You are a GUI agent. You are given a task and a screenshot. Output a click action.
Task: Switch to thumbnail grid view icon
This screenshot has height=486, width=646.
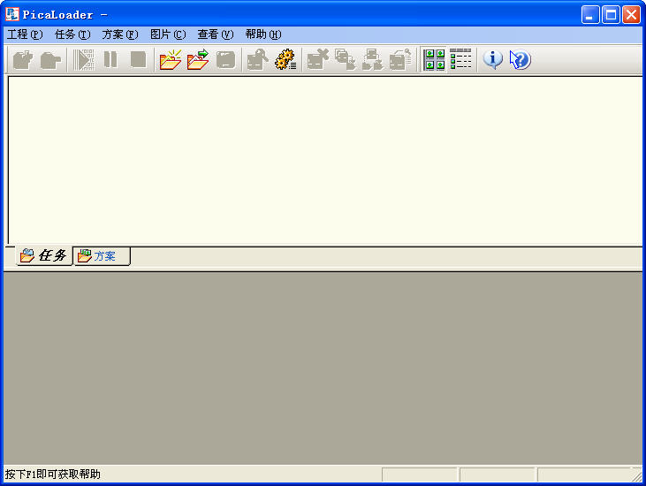tap(434, 60)
